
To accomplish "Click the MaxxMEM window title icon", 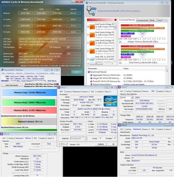I will pos(2,70).
